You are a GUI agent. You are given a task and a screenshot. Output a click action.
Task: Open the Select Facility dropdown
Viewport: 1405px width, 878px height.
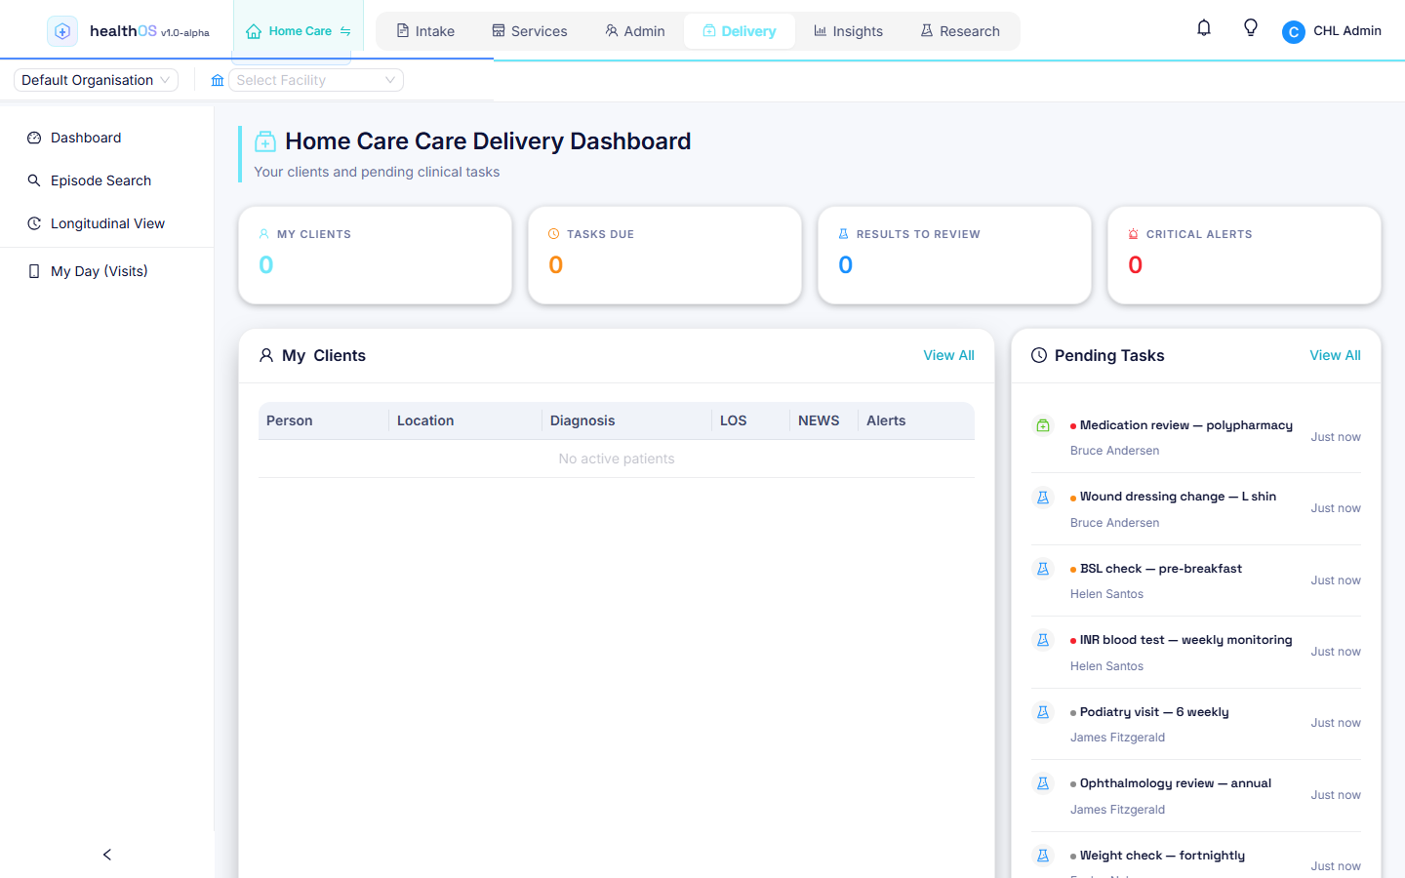tap(316, 80)
